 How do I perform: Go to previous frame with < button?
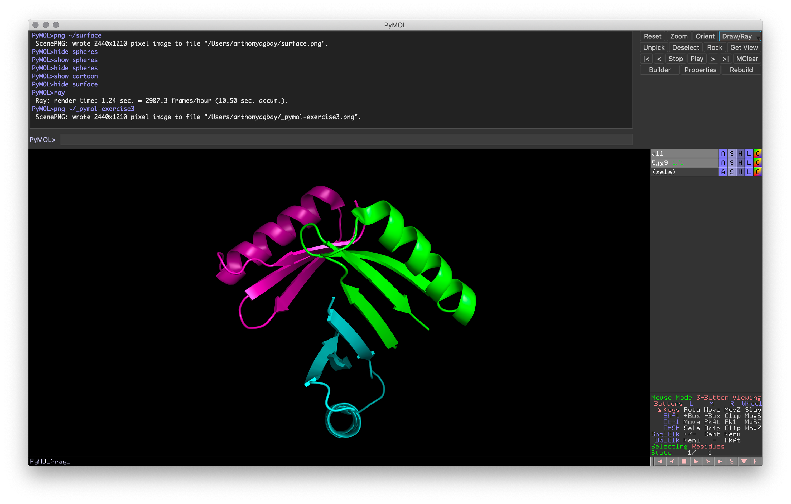point(659,59)
